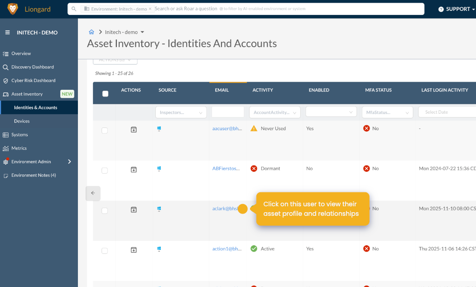Check the box for the aacuser row
The height and width of the screenshot is (287, 476).
105,131
